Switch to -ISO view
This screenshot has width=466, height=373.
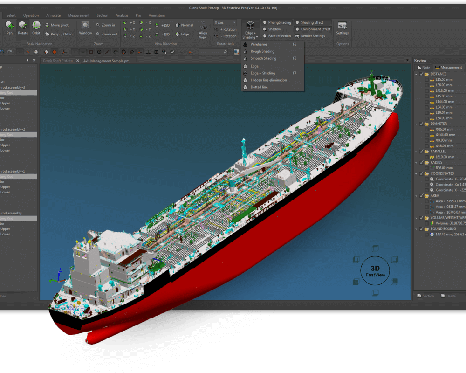click(x=162, y=34)
